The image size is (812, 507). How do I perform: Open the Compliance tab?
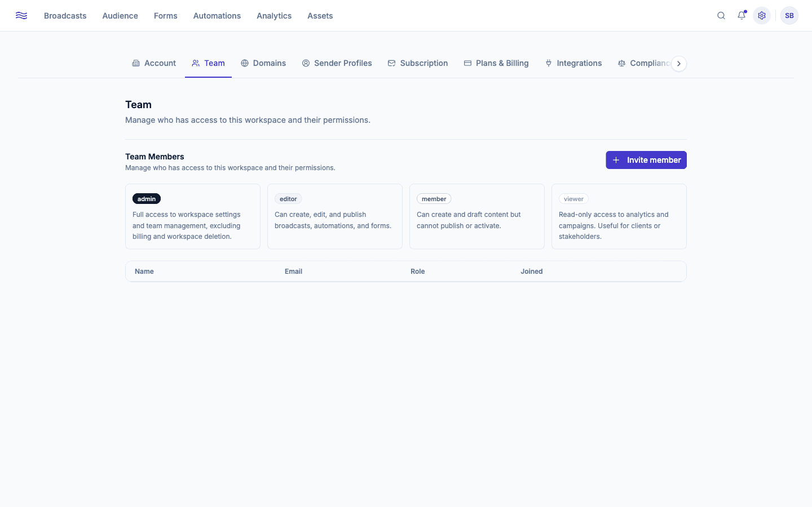click(644, 63)
